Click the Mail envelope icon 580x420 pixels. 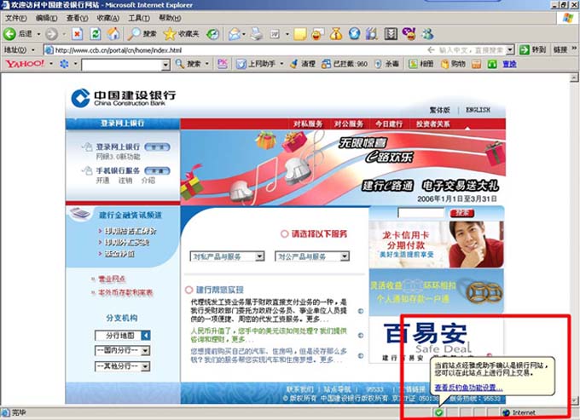coord(234,34)
